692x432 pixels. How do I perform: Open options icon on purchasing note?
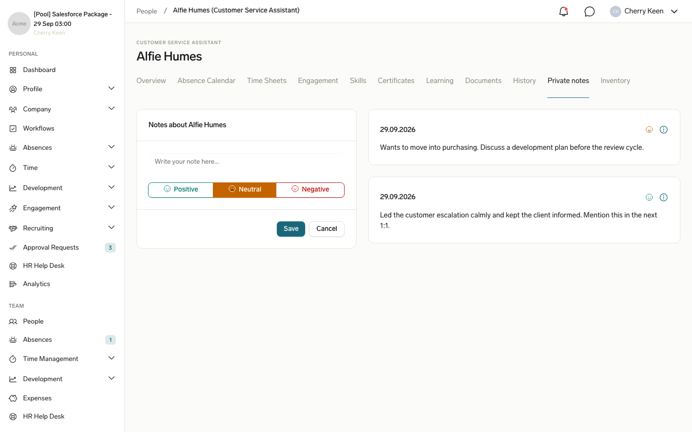pyautogui.click(x=664, y=130)
